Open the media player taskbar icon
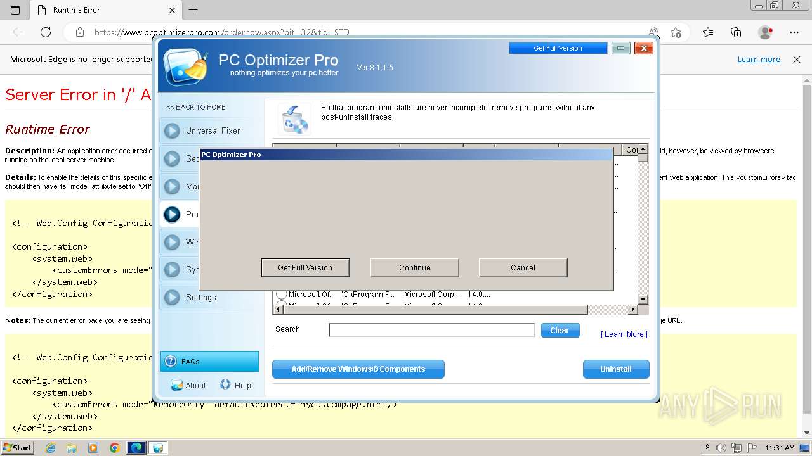 click(x=93, y=448)
